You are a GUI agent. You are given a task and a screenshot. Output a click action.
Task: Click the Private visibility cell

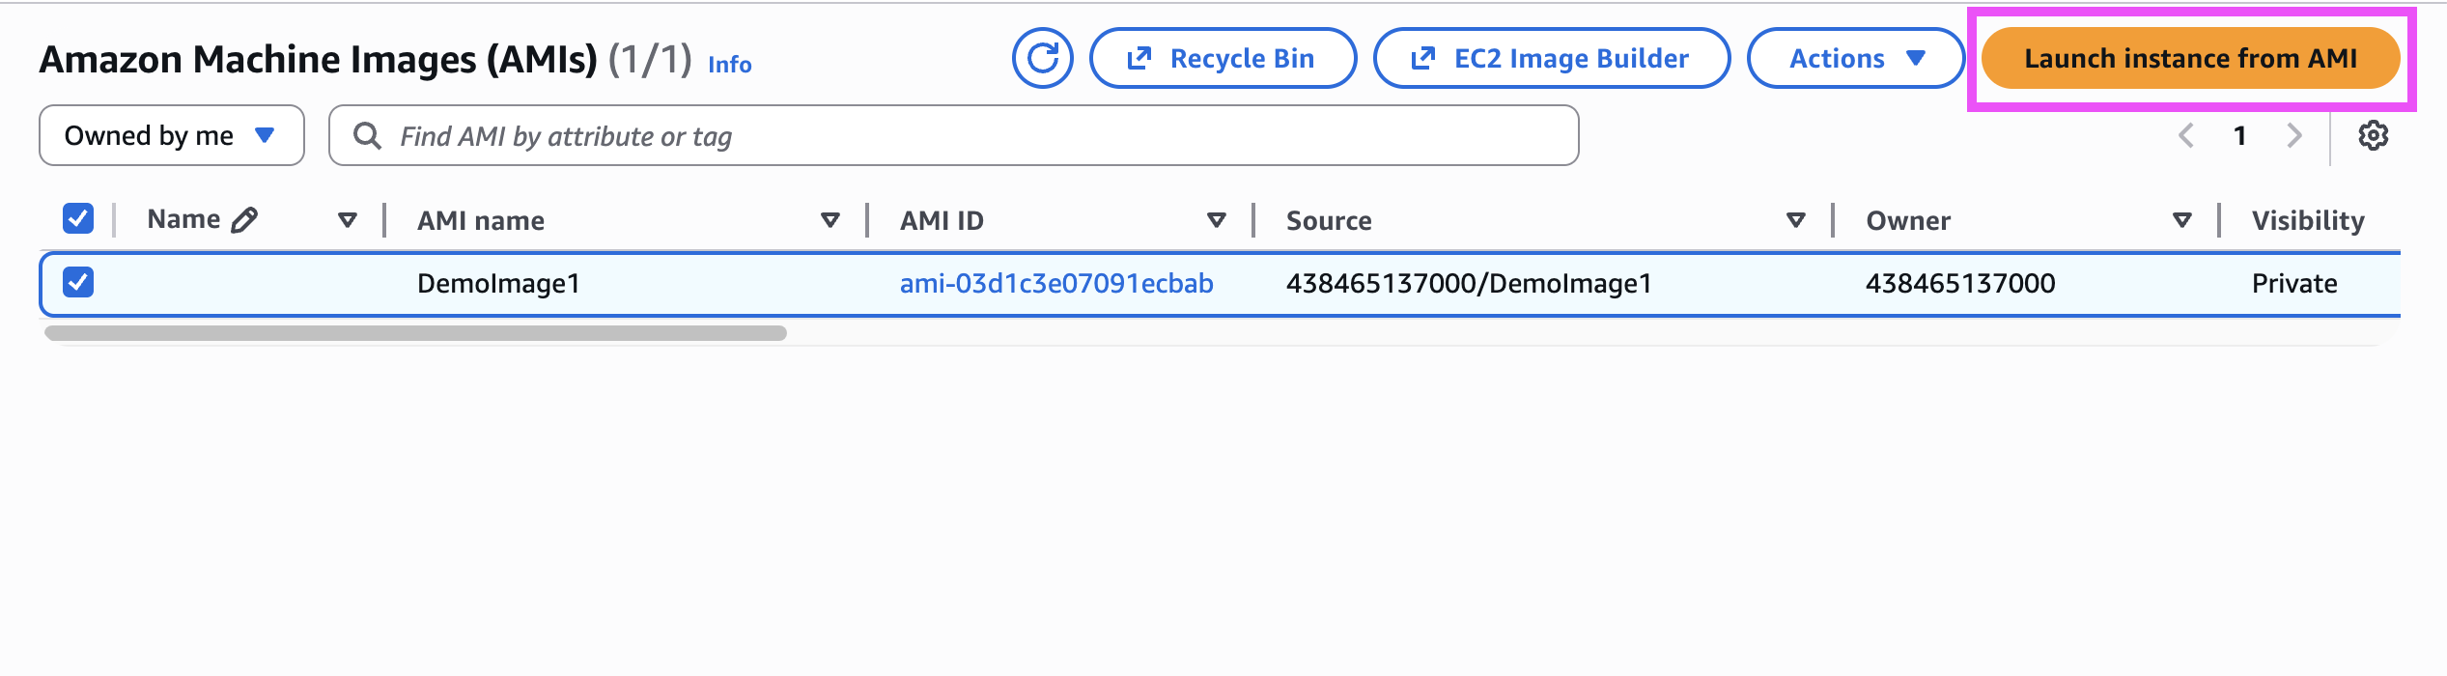click(x=2294, y=283)
